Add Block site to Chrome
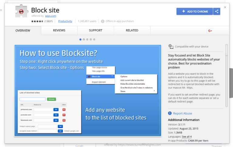 194,11
